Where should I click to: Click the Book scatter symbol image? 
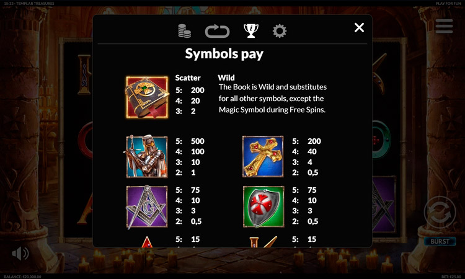pyautogui.click(x=147, y=97)
